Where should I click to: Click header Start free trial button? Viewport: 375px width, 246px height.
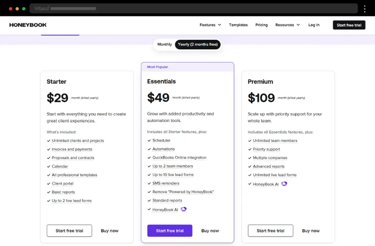[349, 25]
